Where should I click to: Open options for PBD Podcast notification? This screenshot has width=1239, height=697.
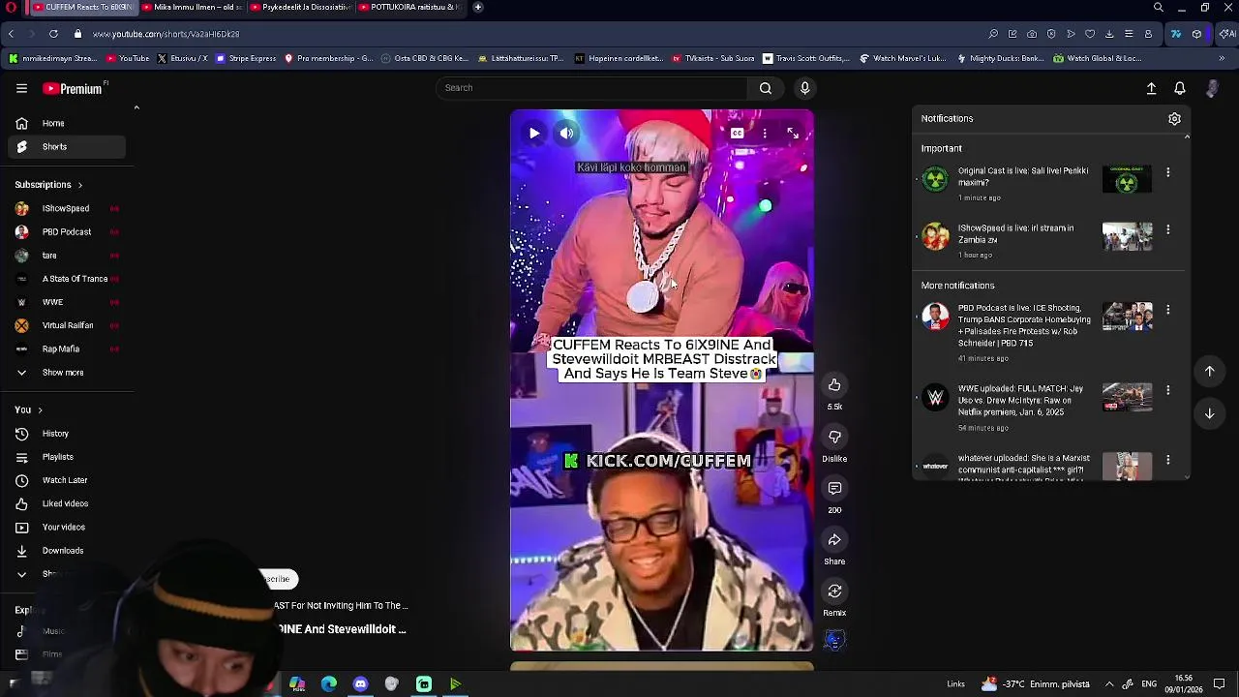point(1167,310)
